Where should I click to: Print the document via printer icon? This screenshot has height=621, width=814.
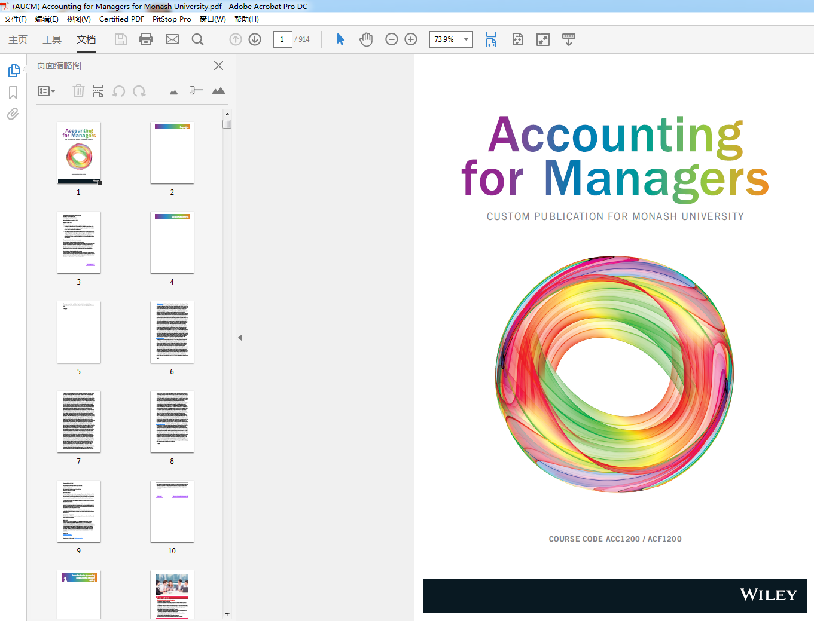146,39
